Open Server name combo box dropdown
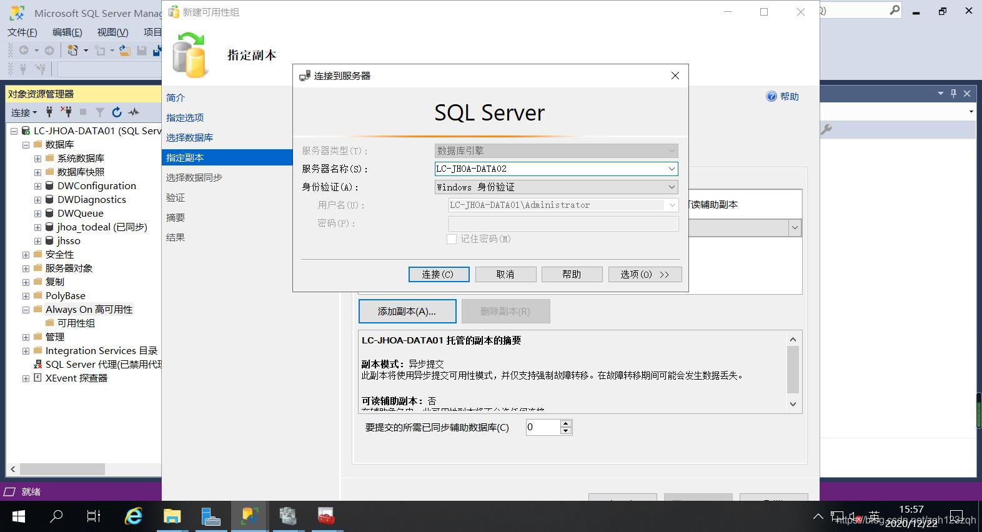Image resolution: width=982 pixels, height=532 pixels. [x=672, y=169]
